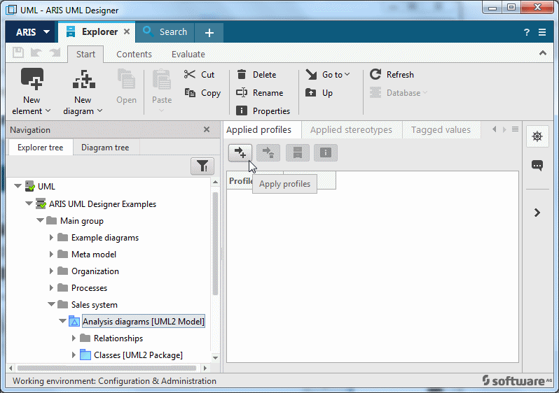The image size is (559, 393).
Task: Click the tree filter funnel icon
Action: [202, 166]
